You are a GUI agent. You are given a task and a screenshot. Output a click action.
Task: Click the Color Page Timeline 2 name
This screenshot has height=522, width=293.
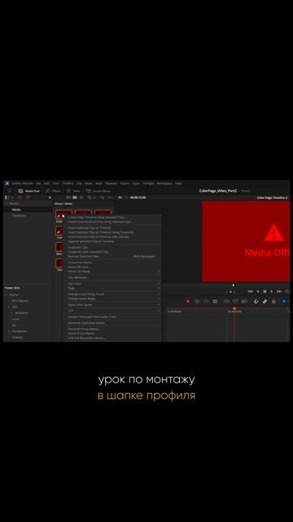pyautogui.click(x=273, y=197)
